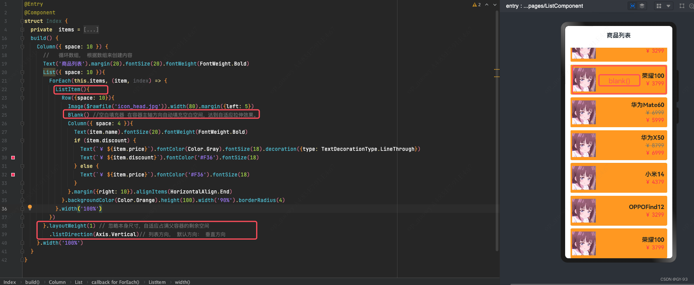The width and height of the screenshot is (694, 285).
Task: Click avatar thumbnail in OPPOFind12 row
Action: [584, 211]
